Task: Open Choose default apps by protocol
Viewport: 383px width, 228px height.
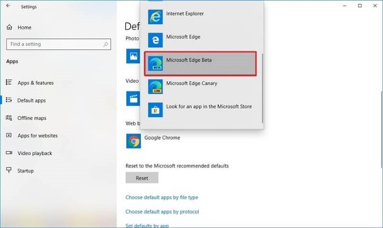Action: coord(162,212)
